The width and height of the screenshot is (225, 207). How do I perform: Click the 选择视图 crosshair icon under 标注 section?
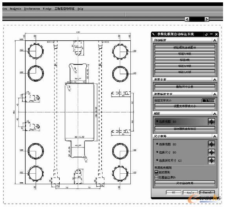coord(212,122)
